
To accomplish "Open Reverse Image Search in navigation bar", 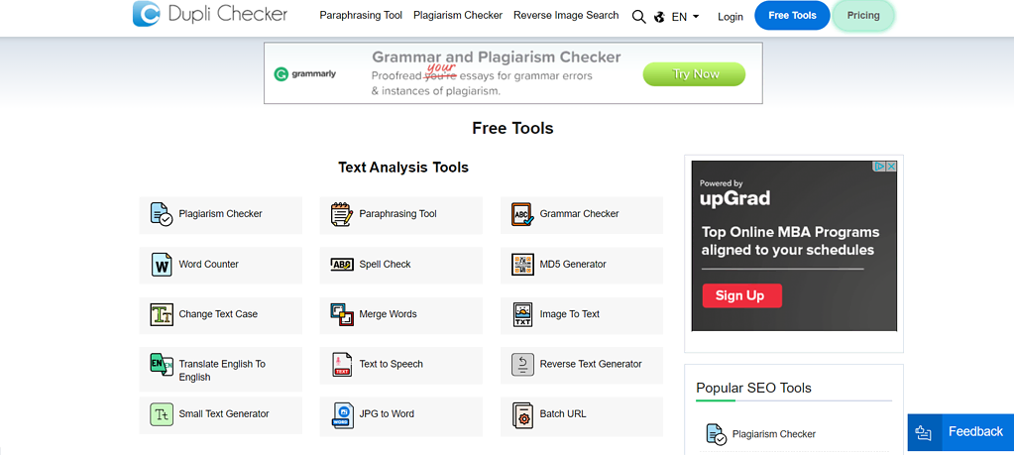I will point(565,16).
